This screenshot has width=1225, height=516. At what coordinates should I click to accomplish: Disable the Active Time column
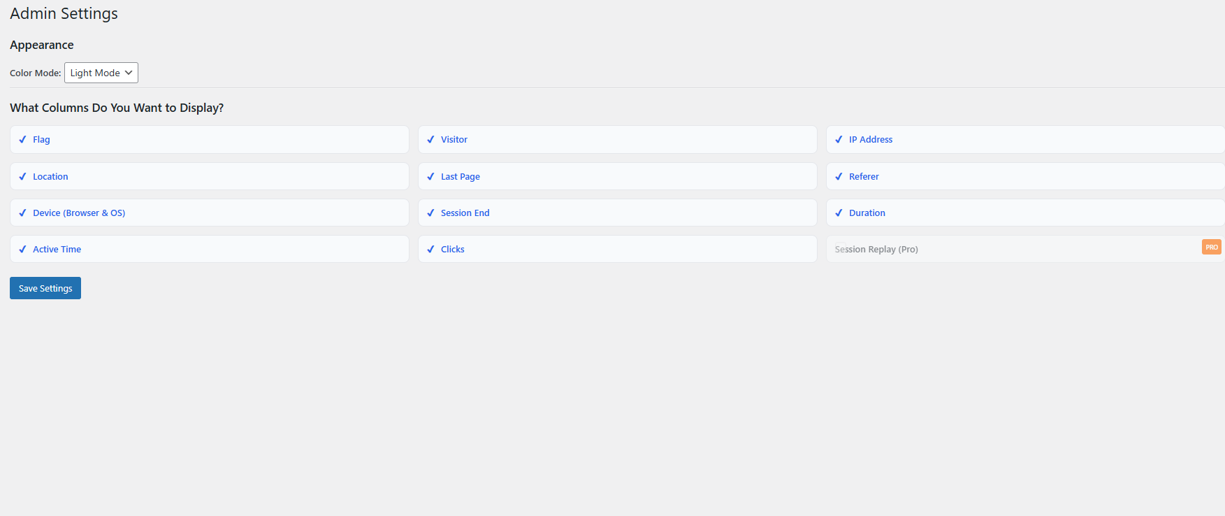tap(22, 250)
